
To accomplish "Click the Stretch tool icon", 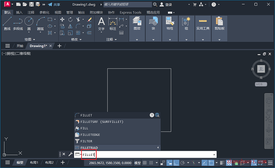I will 62,33.
